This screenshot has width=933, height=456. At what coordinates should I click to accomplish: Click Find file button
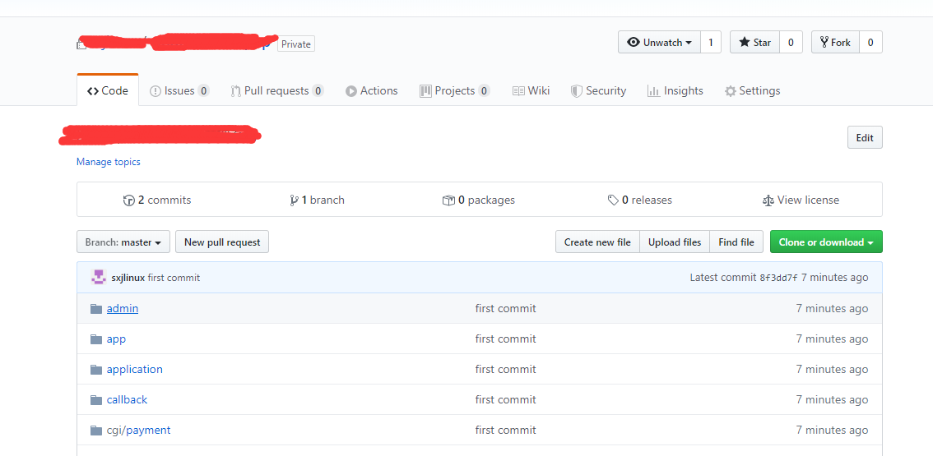coord(736,242)
